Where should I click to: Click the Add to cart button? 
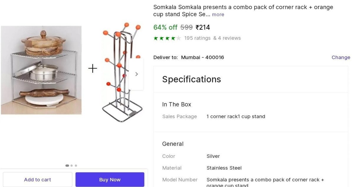pyautogui.click(x=37, y=179)
